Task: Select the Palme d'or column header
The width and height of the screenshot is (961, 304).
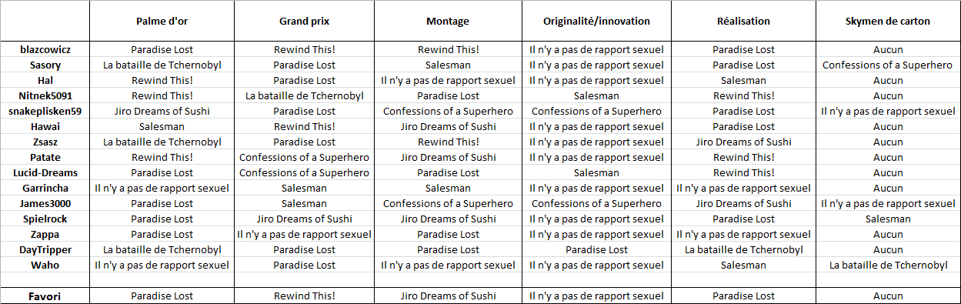Action: 162,21
